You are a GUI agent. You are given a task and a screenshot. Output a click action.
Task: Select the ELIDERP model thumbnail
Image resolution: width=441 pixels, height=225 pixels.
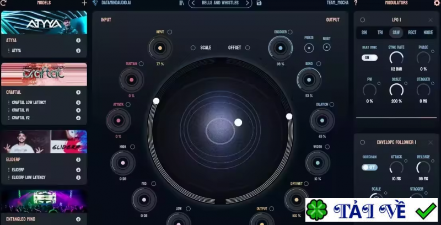(x=44, y=142)
